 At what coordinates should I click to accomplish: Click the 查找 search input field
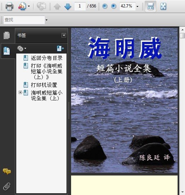(x=24, y=20)
